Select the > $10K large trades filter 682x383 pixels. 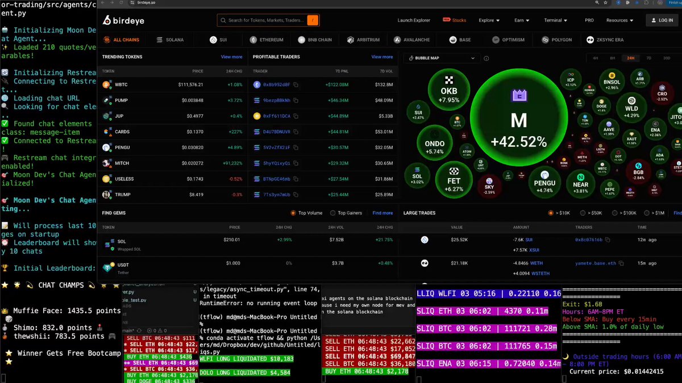pos(551,213)
